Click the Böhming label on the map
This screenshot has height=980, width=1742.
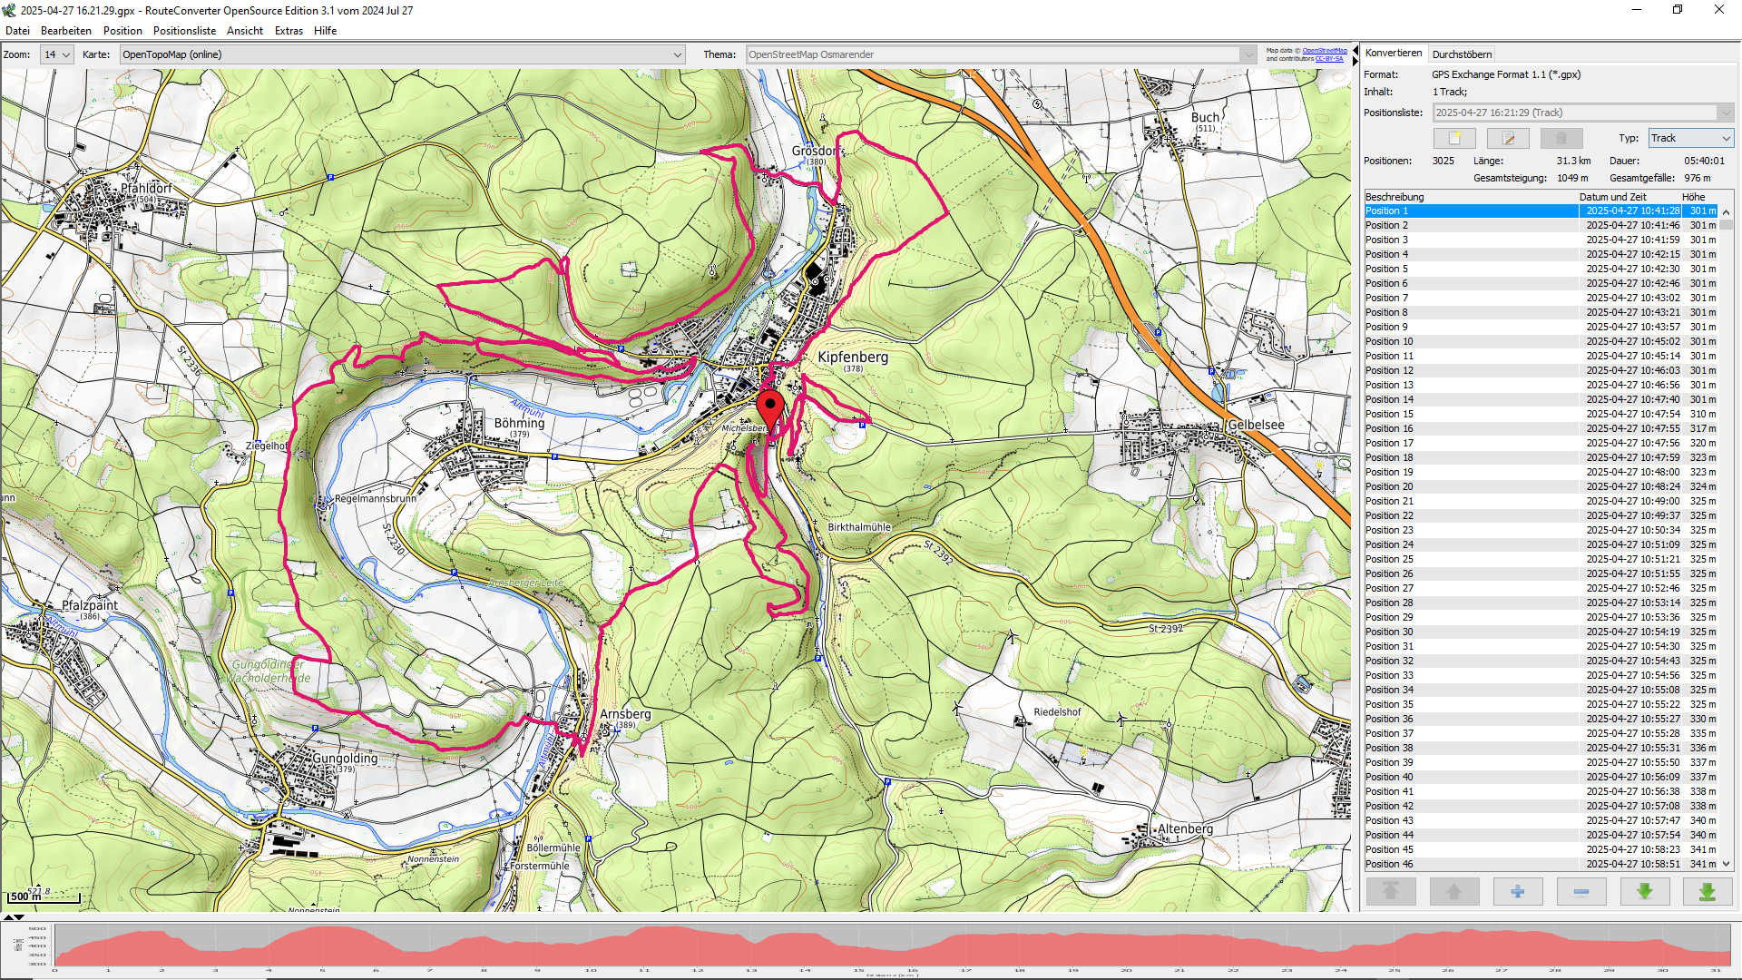pyautogui.click(x=519, y=423)
